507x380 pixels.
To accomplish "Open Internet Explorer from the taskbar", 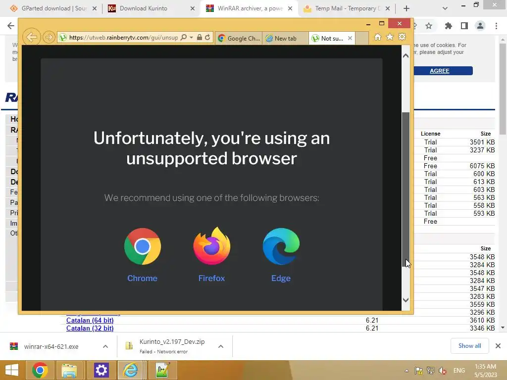I will coord(131,370).
